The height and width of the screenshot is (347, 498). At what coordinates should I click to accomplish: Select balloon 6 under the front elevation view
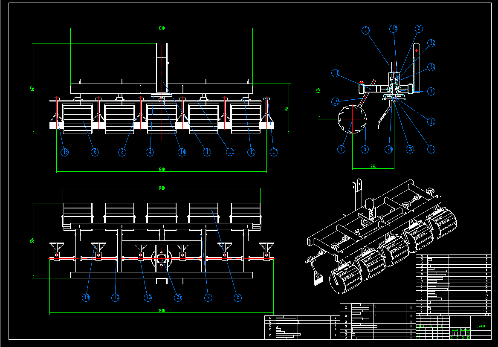[x=95, y=152]
